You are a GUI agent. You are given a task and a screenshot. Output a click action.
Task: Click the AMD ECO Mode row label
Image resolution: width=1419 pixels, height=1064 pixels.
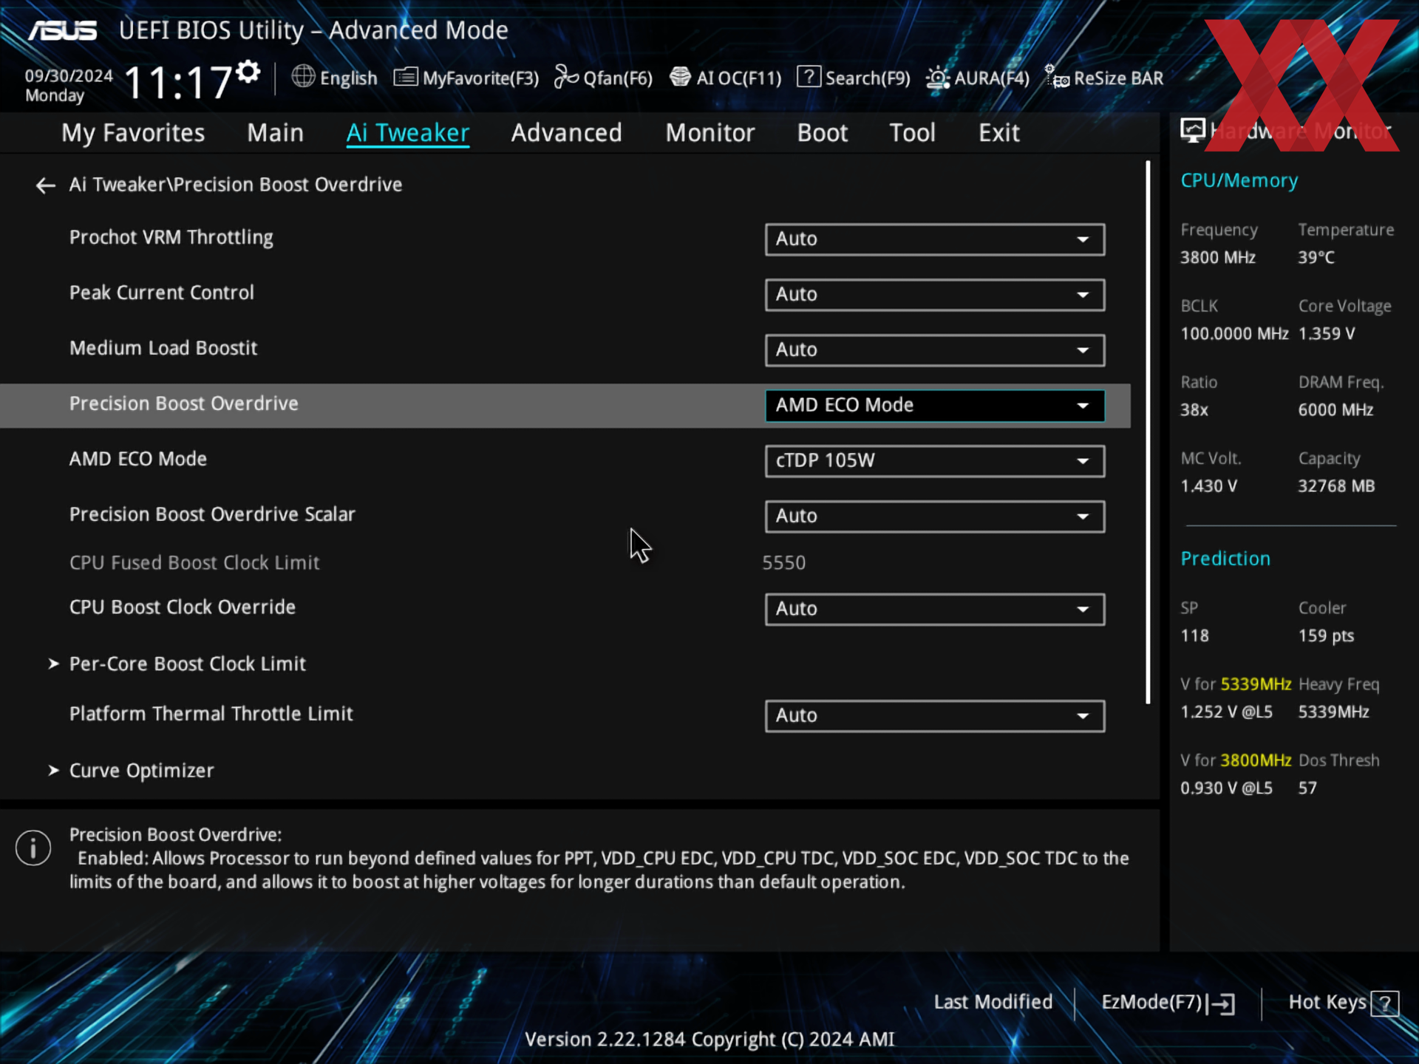point(138,459)
